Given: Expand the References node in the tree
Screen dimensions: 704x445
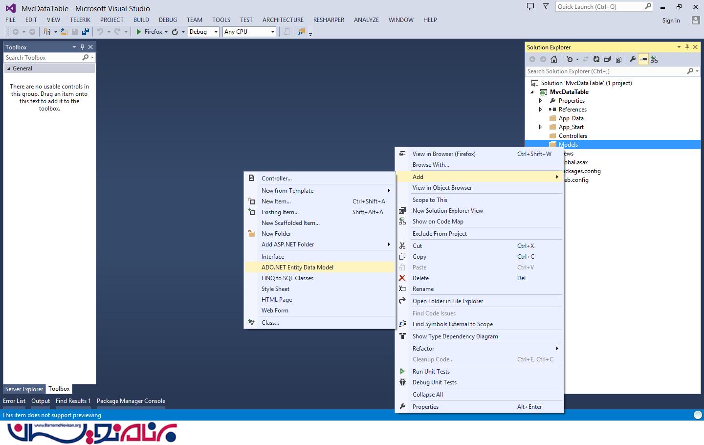Looking at the screenshot, I should click(x=540, y=110).
